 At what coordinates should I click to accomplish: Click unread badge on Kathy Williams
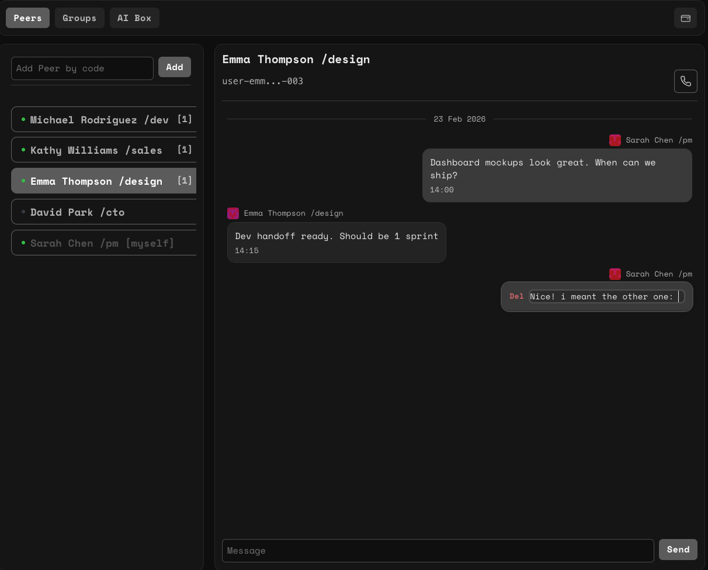point(185,150)
